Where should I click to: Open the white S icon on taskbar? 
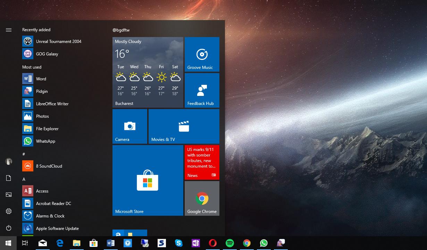(162, 243)
